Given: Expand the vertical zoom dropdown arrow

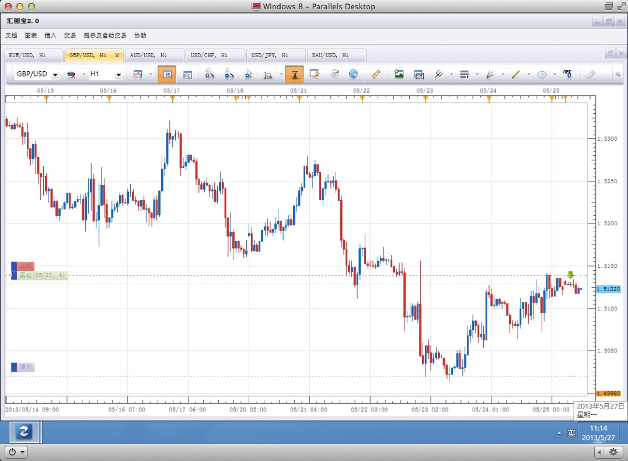Looking at the screenshot, I should click(281, 75).
